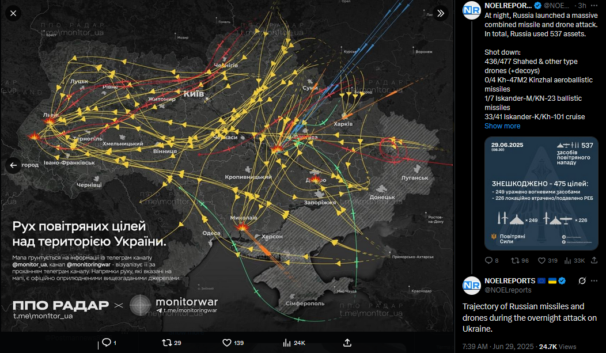Collapse the sidebar with double chevron button
The width and height of the screenshot is (606, 353).
coord(441,13)
